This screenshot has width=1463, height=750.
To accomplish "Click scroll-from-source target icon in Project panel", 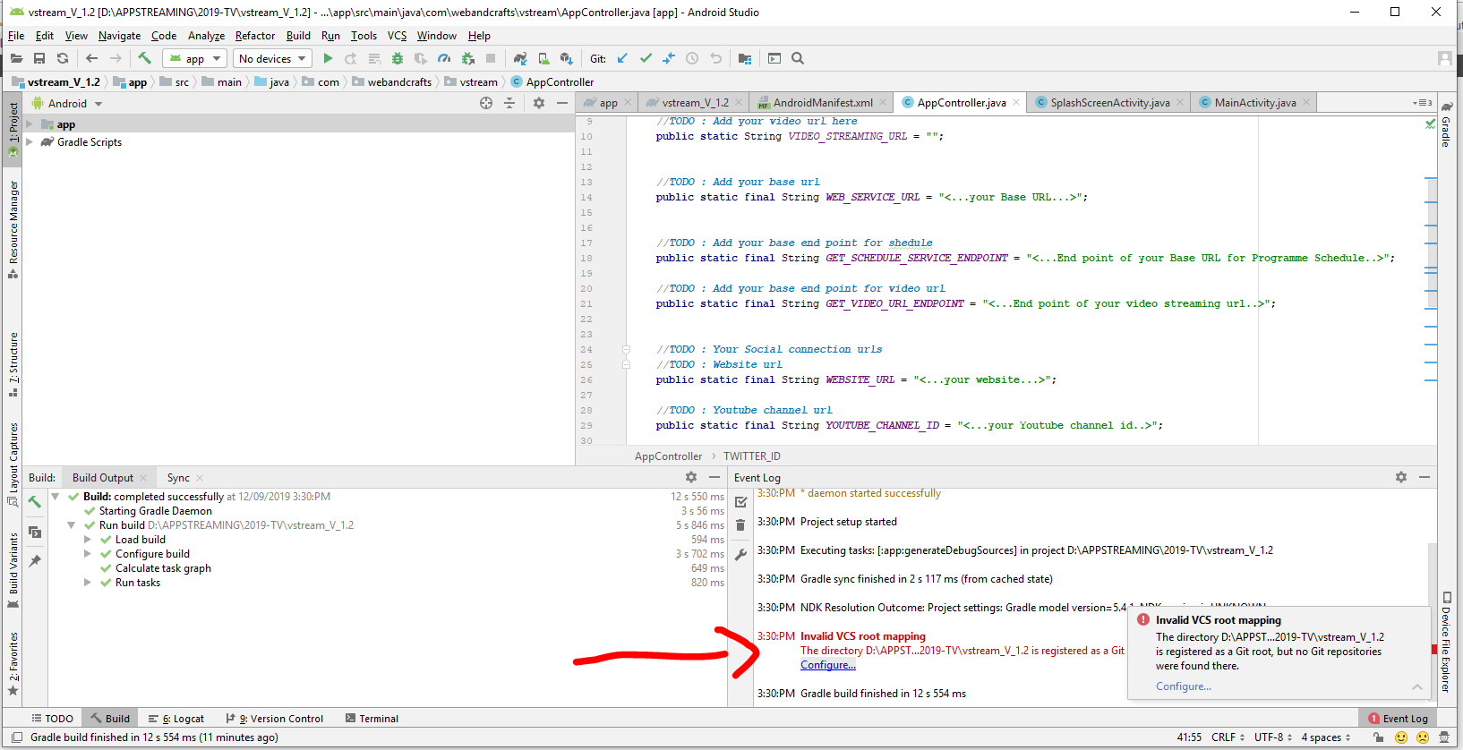I will [x=486, y=103].
